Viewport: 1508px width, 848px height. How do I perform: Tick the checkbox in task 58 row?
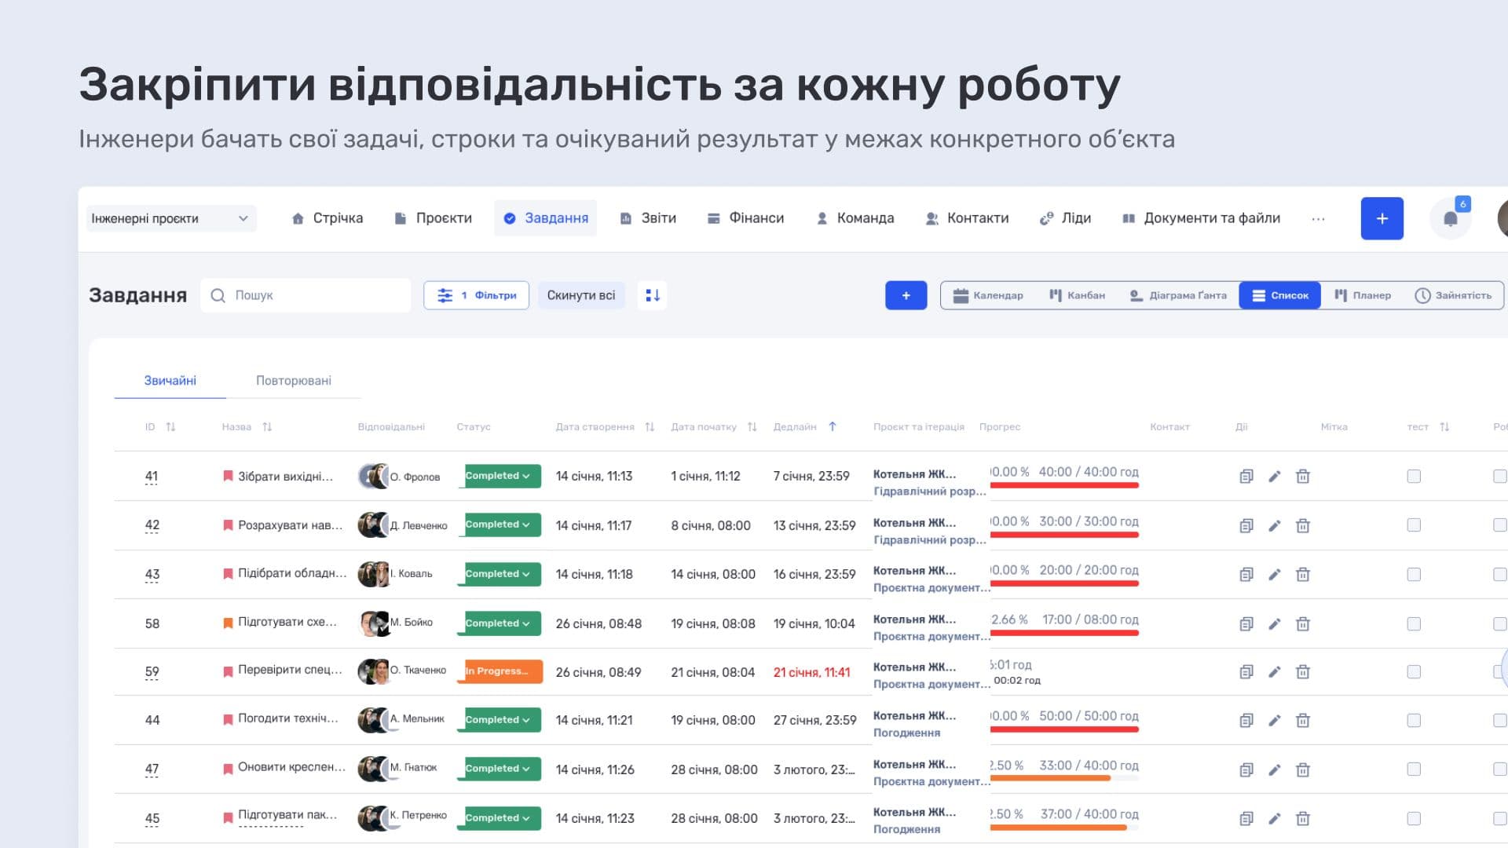(x=1414, y=624)
